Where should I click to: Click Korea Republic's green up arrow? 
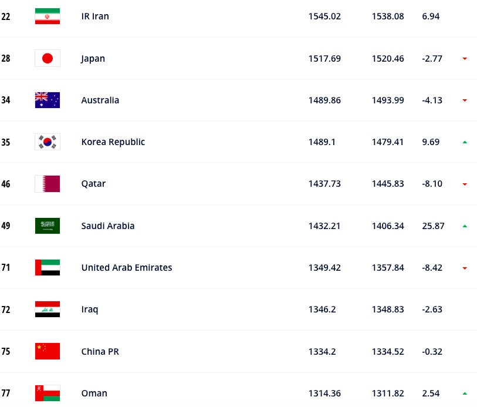point(465,142)
